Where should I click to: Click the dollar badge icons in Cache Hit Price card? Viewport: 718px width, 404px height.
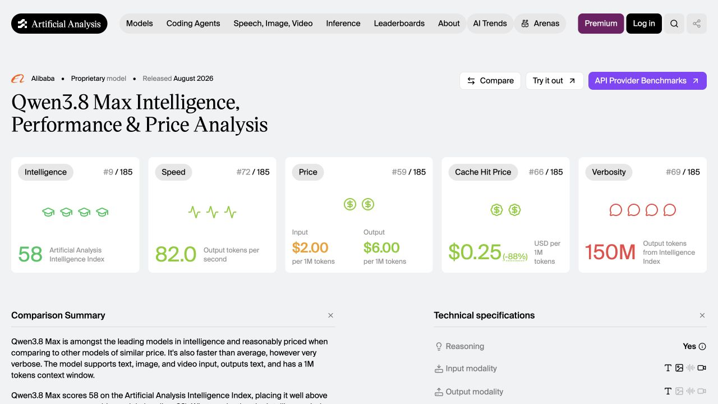505,210
